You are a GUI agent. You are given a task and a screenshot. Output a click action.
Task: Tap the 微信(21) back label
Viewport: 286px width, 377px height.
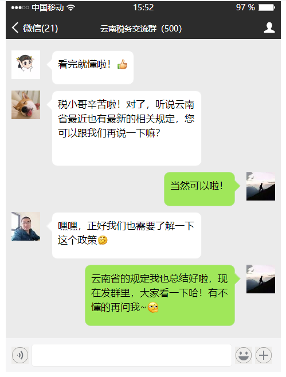coord(41,28)
